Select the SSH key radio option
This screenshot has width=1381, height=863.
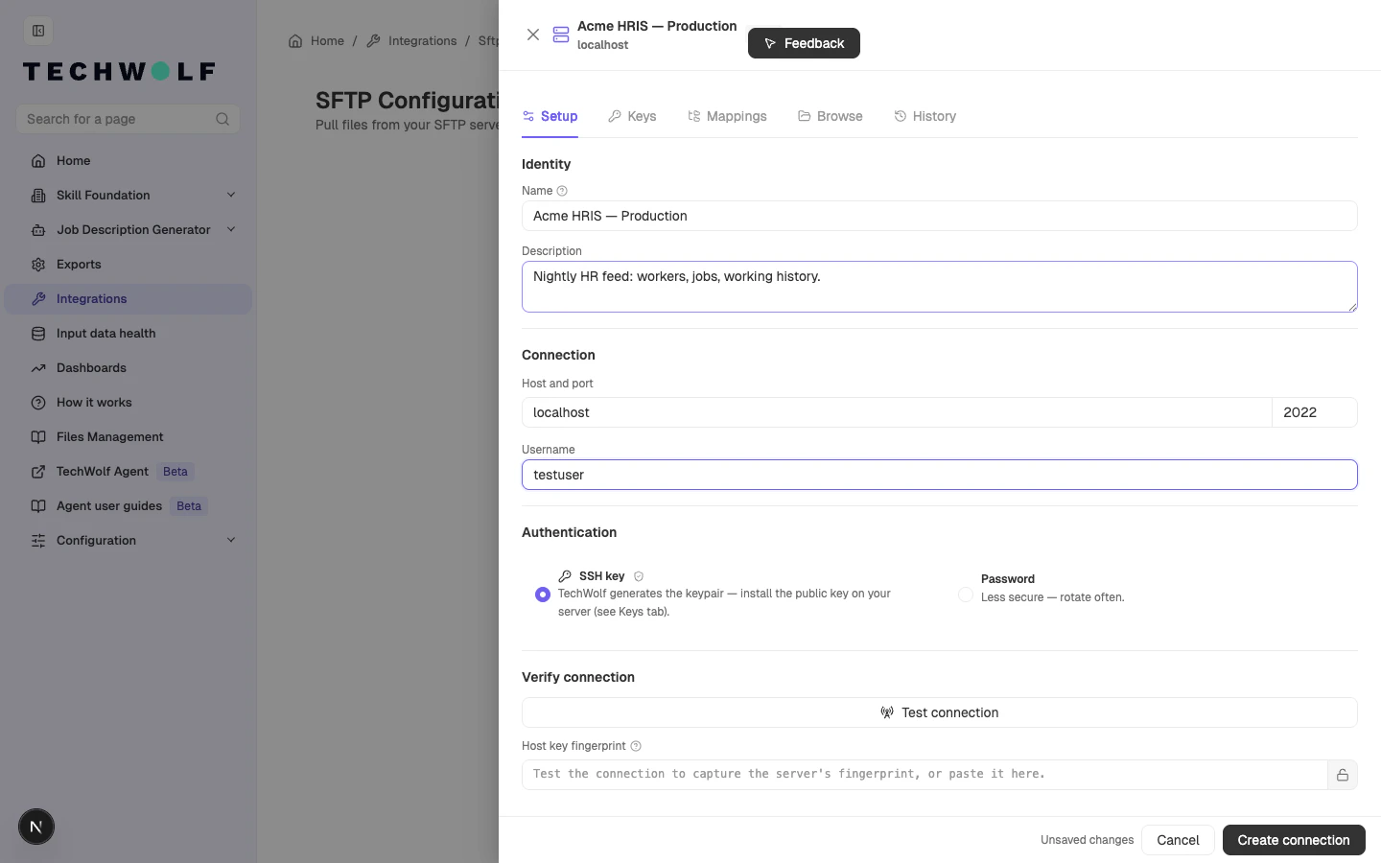543,595
